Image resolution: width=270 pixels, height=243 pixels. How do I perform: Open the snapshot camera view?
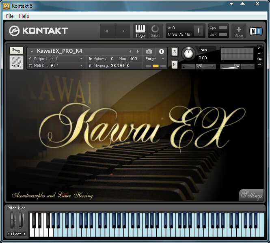pos(149,52)
